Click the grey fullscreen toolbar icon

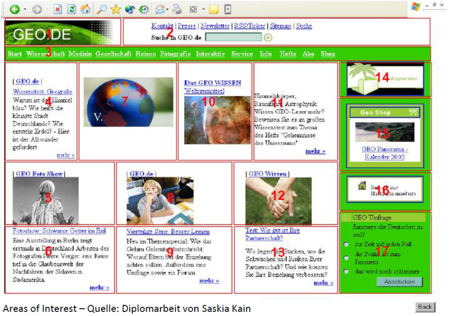tap(194, 9)
